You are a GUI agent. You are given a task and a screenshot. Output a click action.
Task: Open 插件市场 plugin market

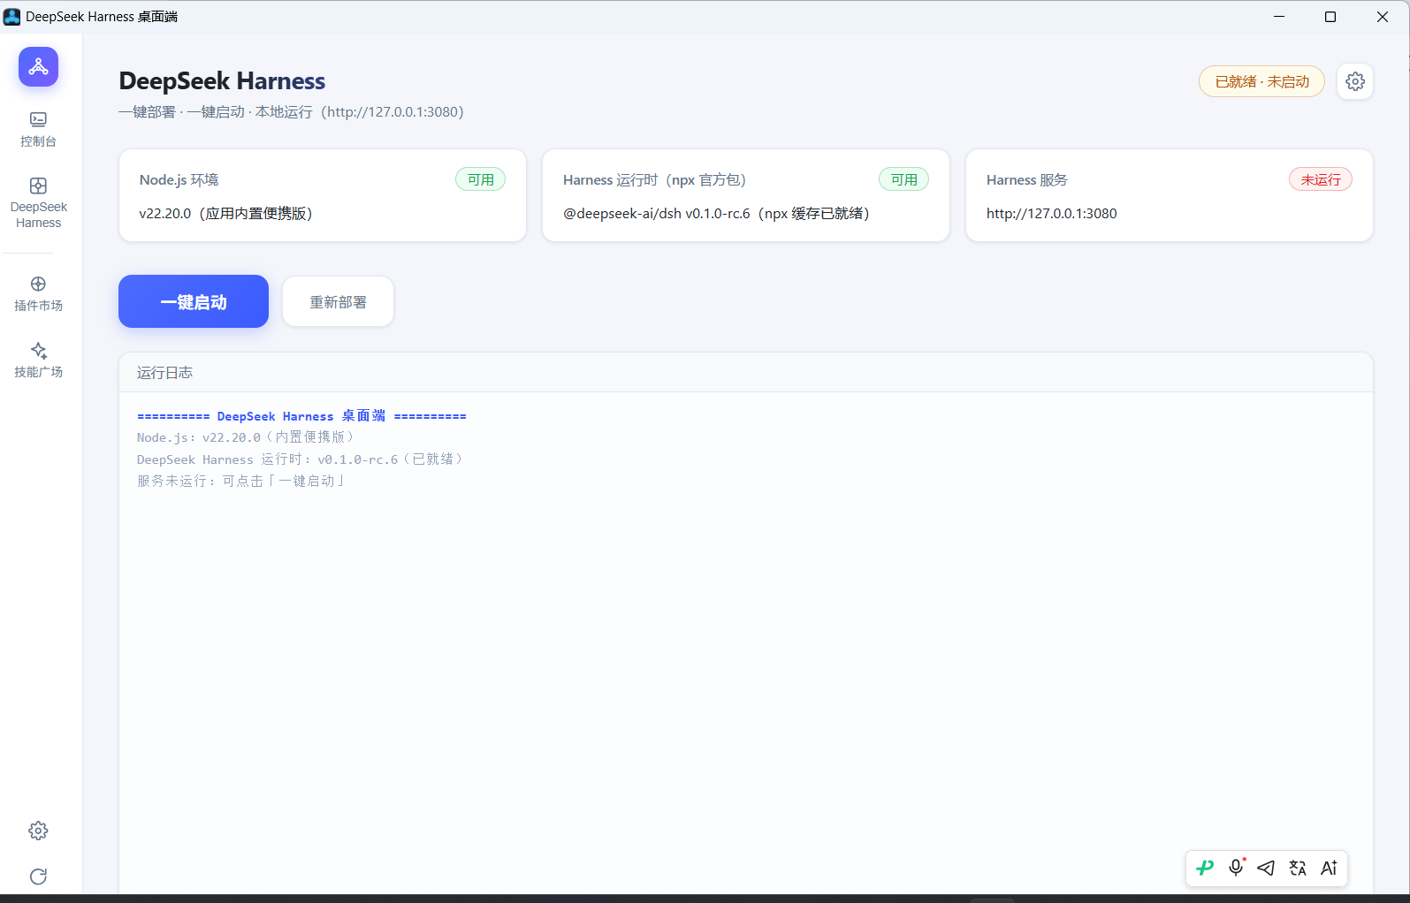pyautogui.click(x=38, y=293)
